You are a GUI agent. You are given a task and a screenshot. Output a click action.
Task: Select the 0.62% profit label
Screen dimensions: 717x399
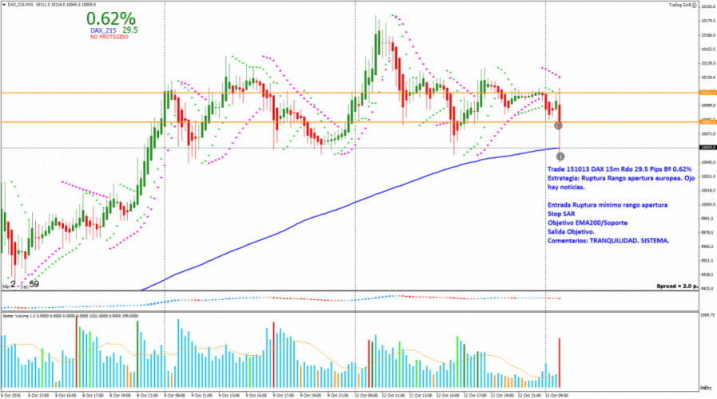[111, 18]
